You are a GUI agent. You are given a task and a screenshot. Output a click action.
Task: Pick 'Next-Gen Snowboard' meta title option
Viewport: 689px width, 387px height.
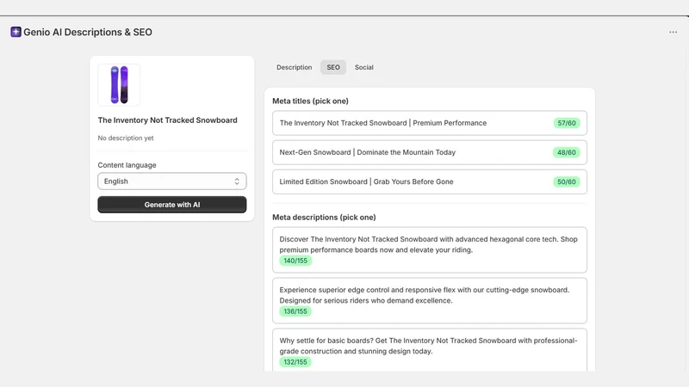coord(429,152)
